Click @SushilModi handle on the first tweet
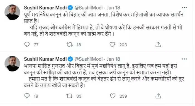Image resolution: width=195 pixels, height=106 pixels. 89,8
